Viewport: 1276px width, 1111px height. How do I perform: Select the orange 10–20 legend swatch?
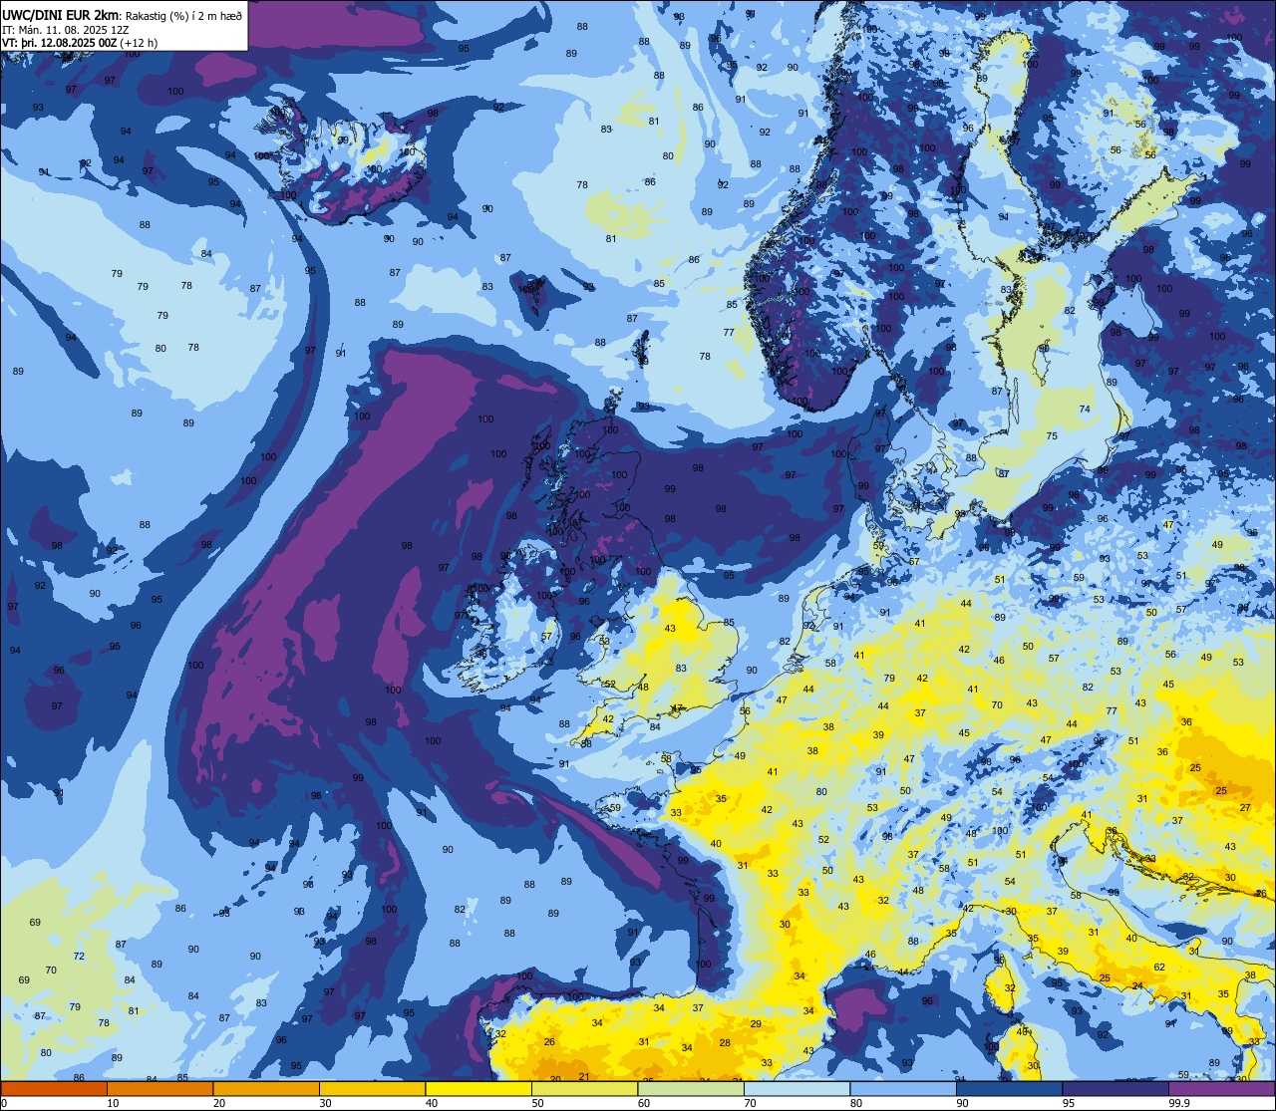(159, 1089)
